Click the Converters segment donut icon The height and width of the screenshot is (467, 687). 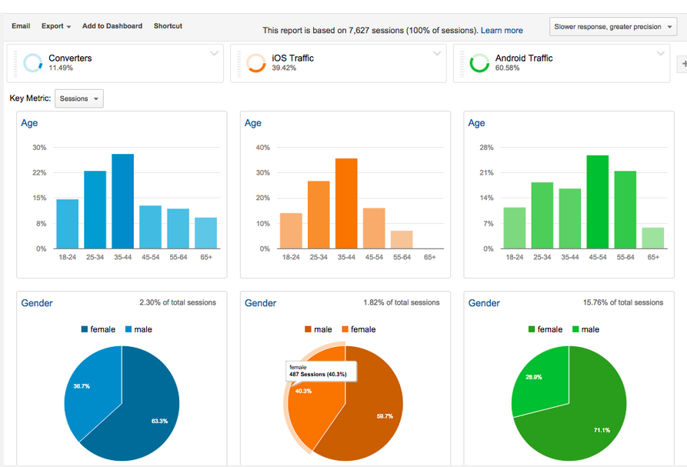pyautogui.click(x=33, y=62)
